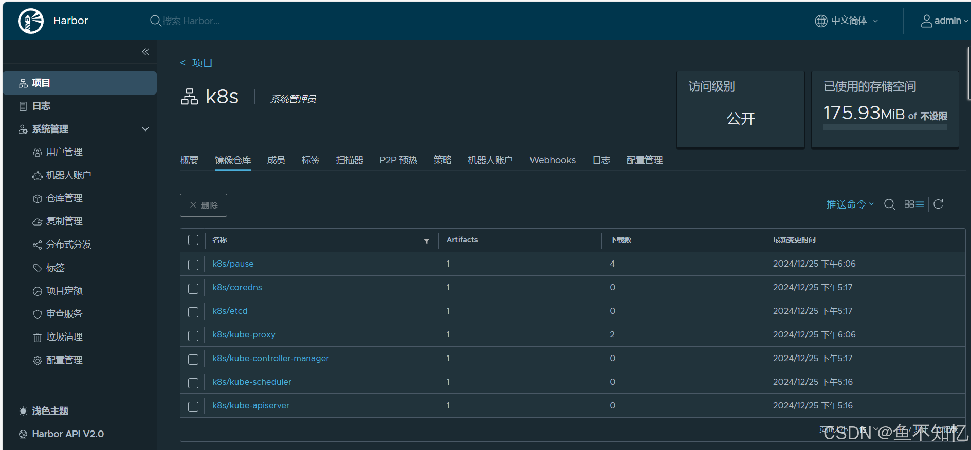This screenshot has height=450, width=971.
Task: Open the admin account dropdown
Action: [944, 21]
